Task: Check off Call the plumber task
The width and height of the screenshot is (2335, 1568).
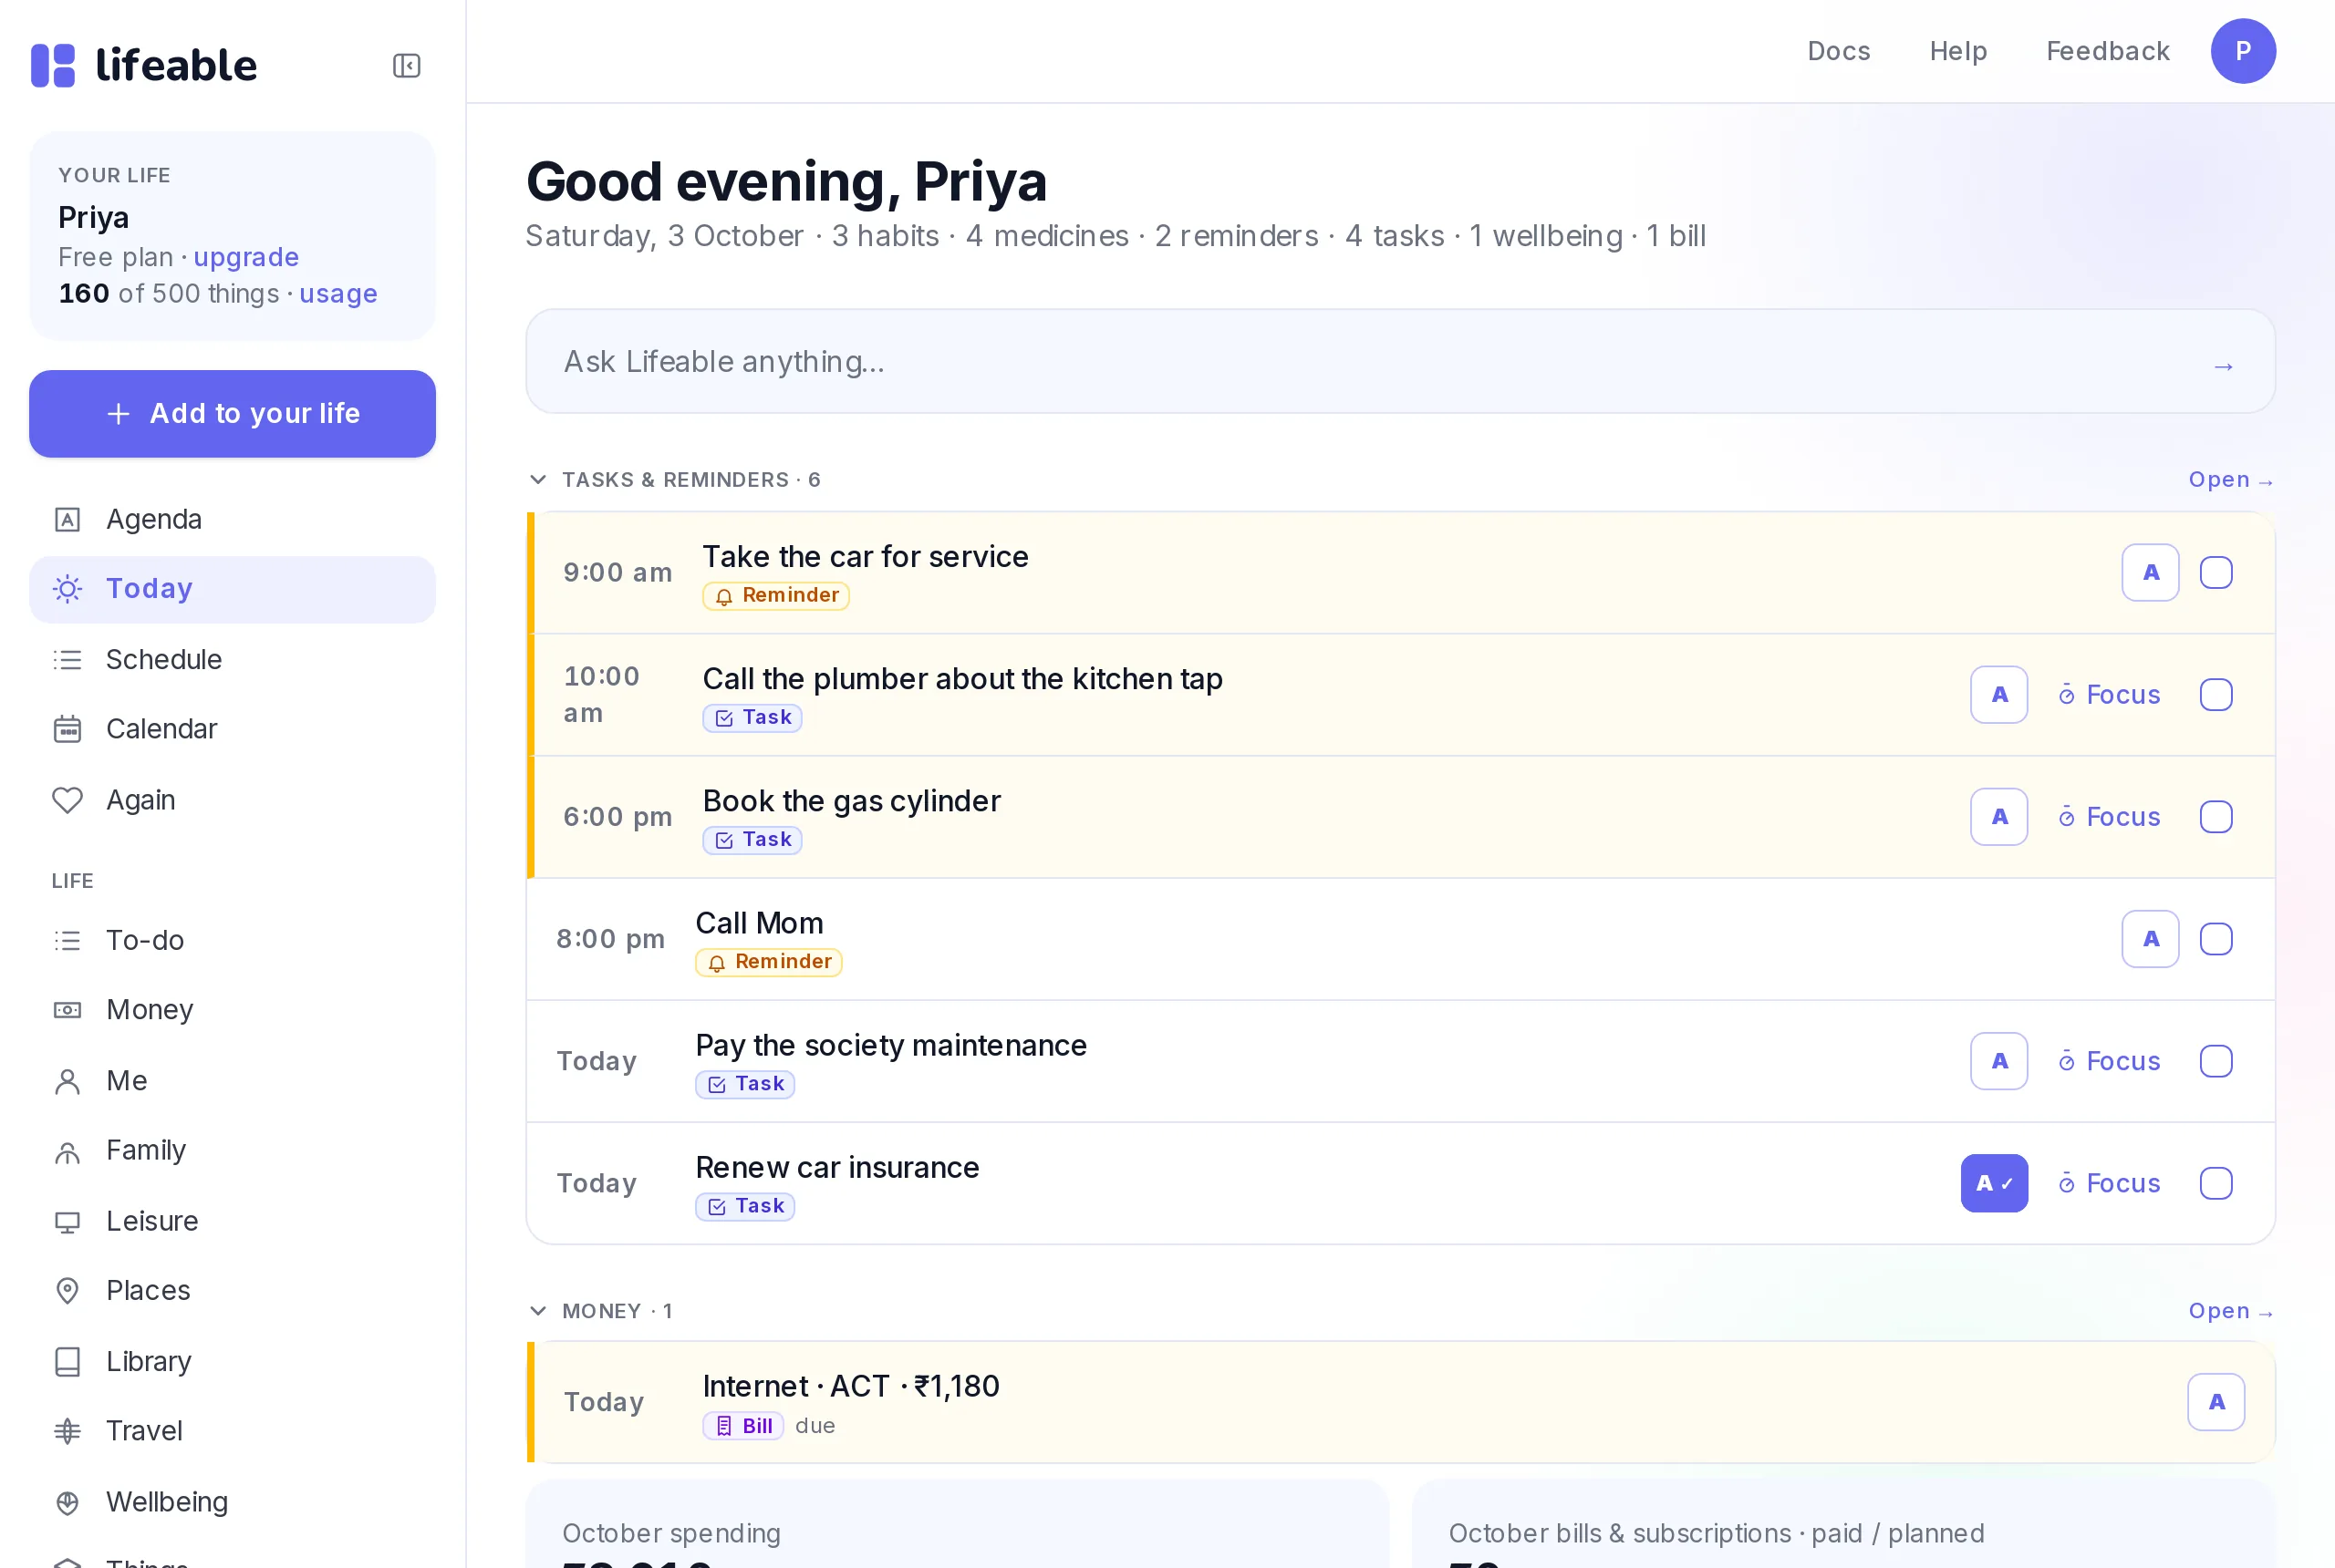Action: [x=2216, y=695]
